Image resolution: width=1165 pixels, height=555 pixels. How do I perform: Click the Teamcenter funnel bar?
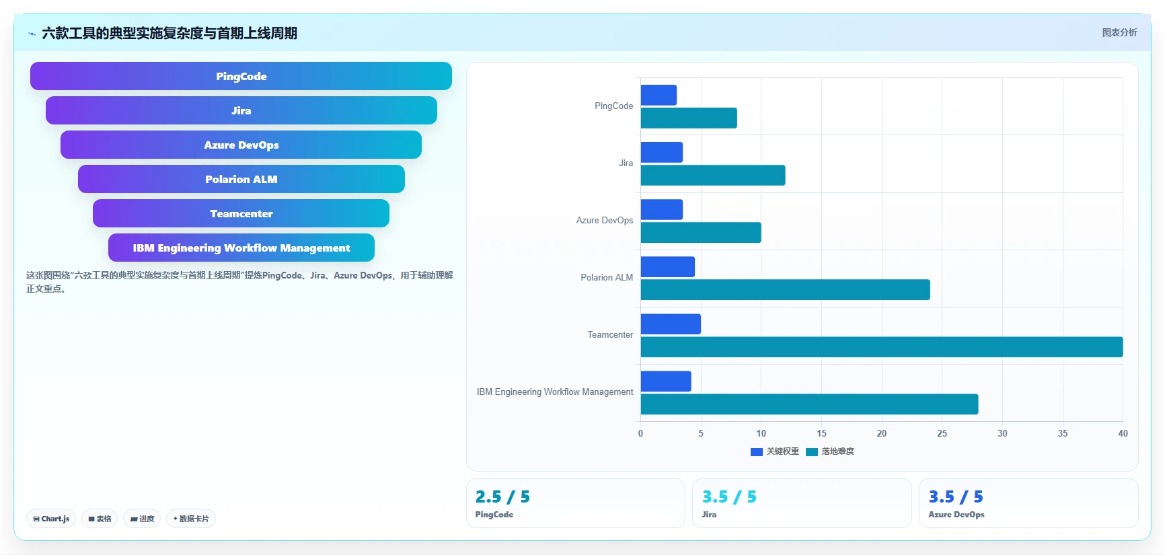tap(241, 213)
